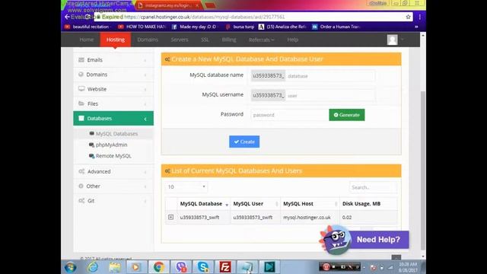
Task: Show more bookmarks overflow chevron
Action: pyautogui.click(x=416, y=27)
